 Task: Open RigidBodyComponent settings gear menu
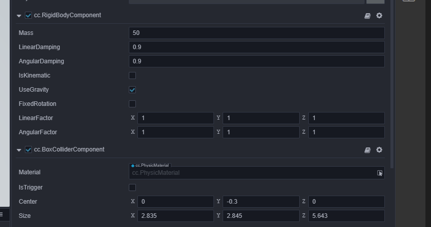pyautogui.click(x=379, y=16)
